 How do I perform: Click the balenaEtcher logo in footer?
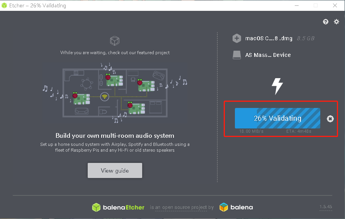click(118, 207)
